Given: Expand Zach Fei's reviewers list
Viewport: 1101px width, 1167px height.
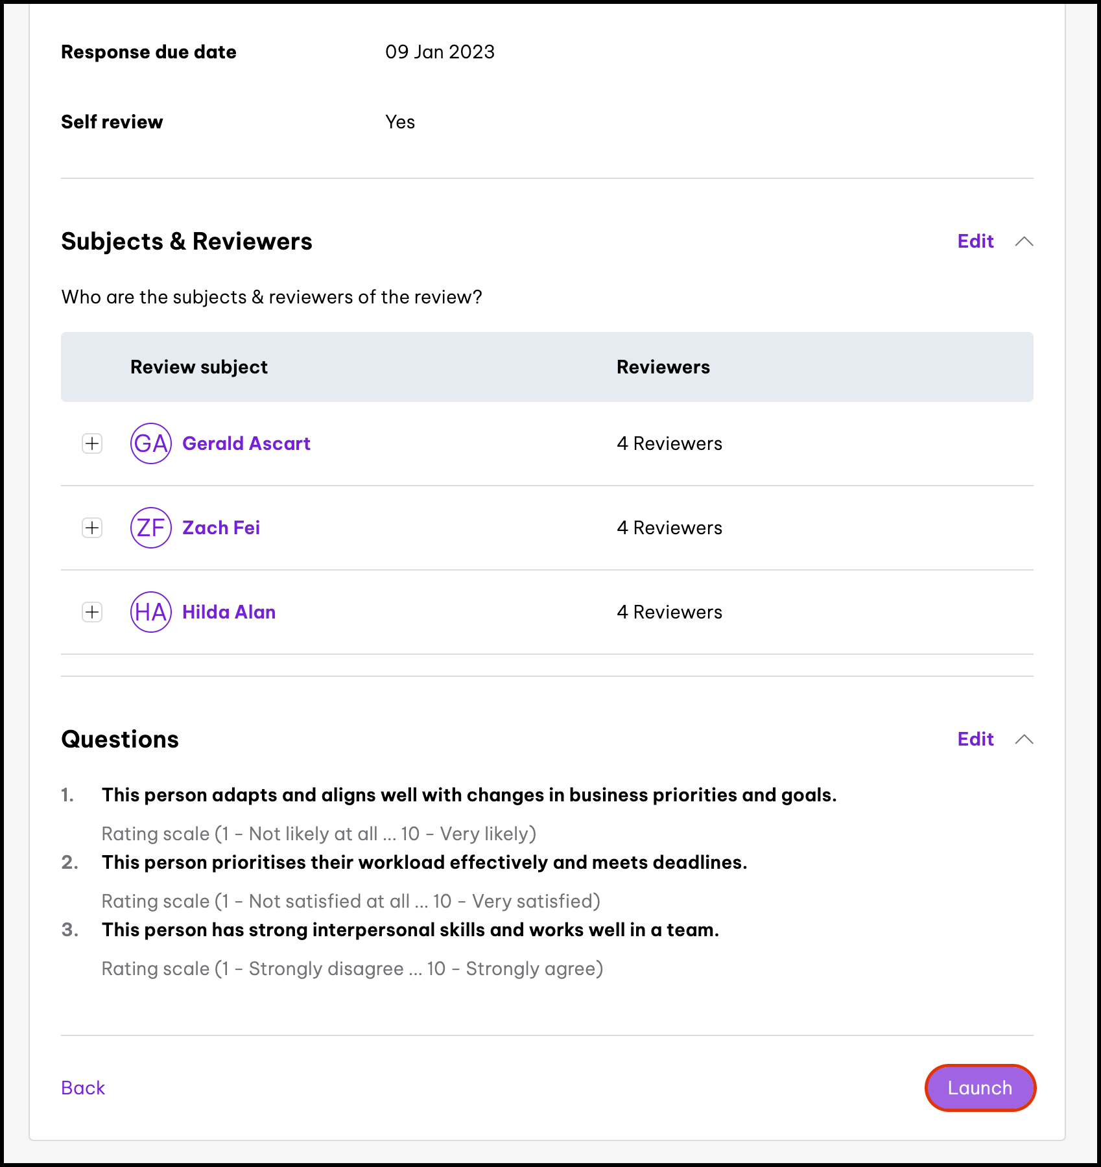Looking at the screenshot, I should tap(92, 528).
